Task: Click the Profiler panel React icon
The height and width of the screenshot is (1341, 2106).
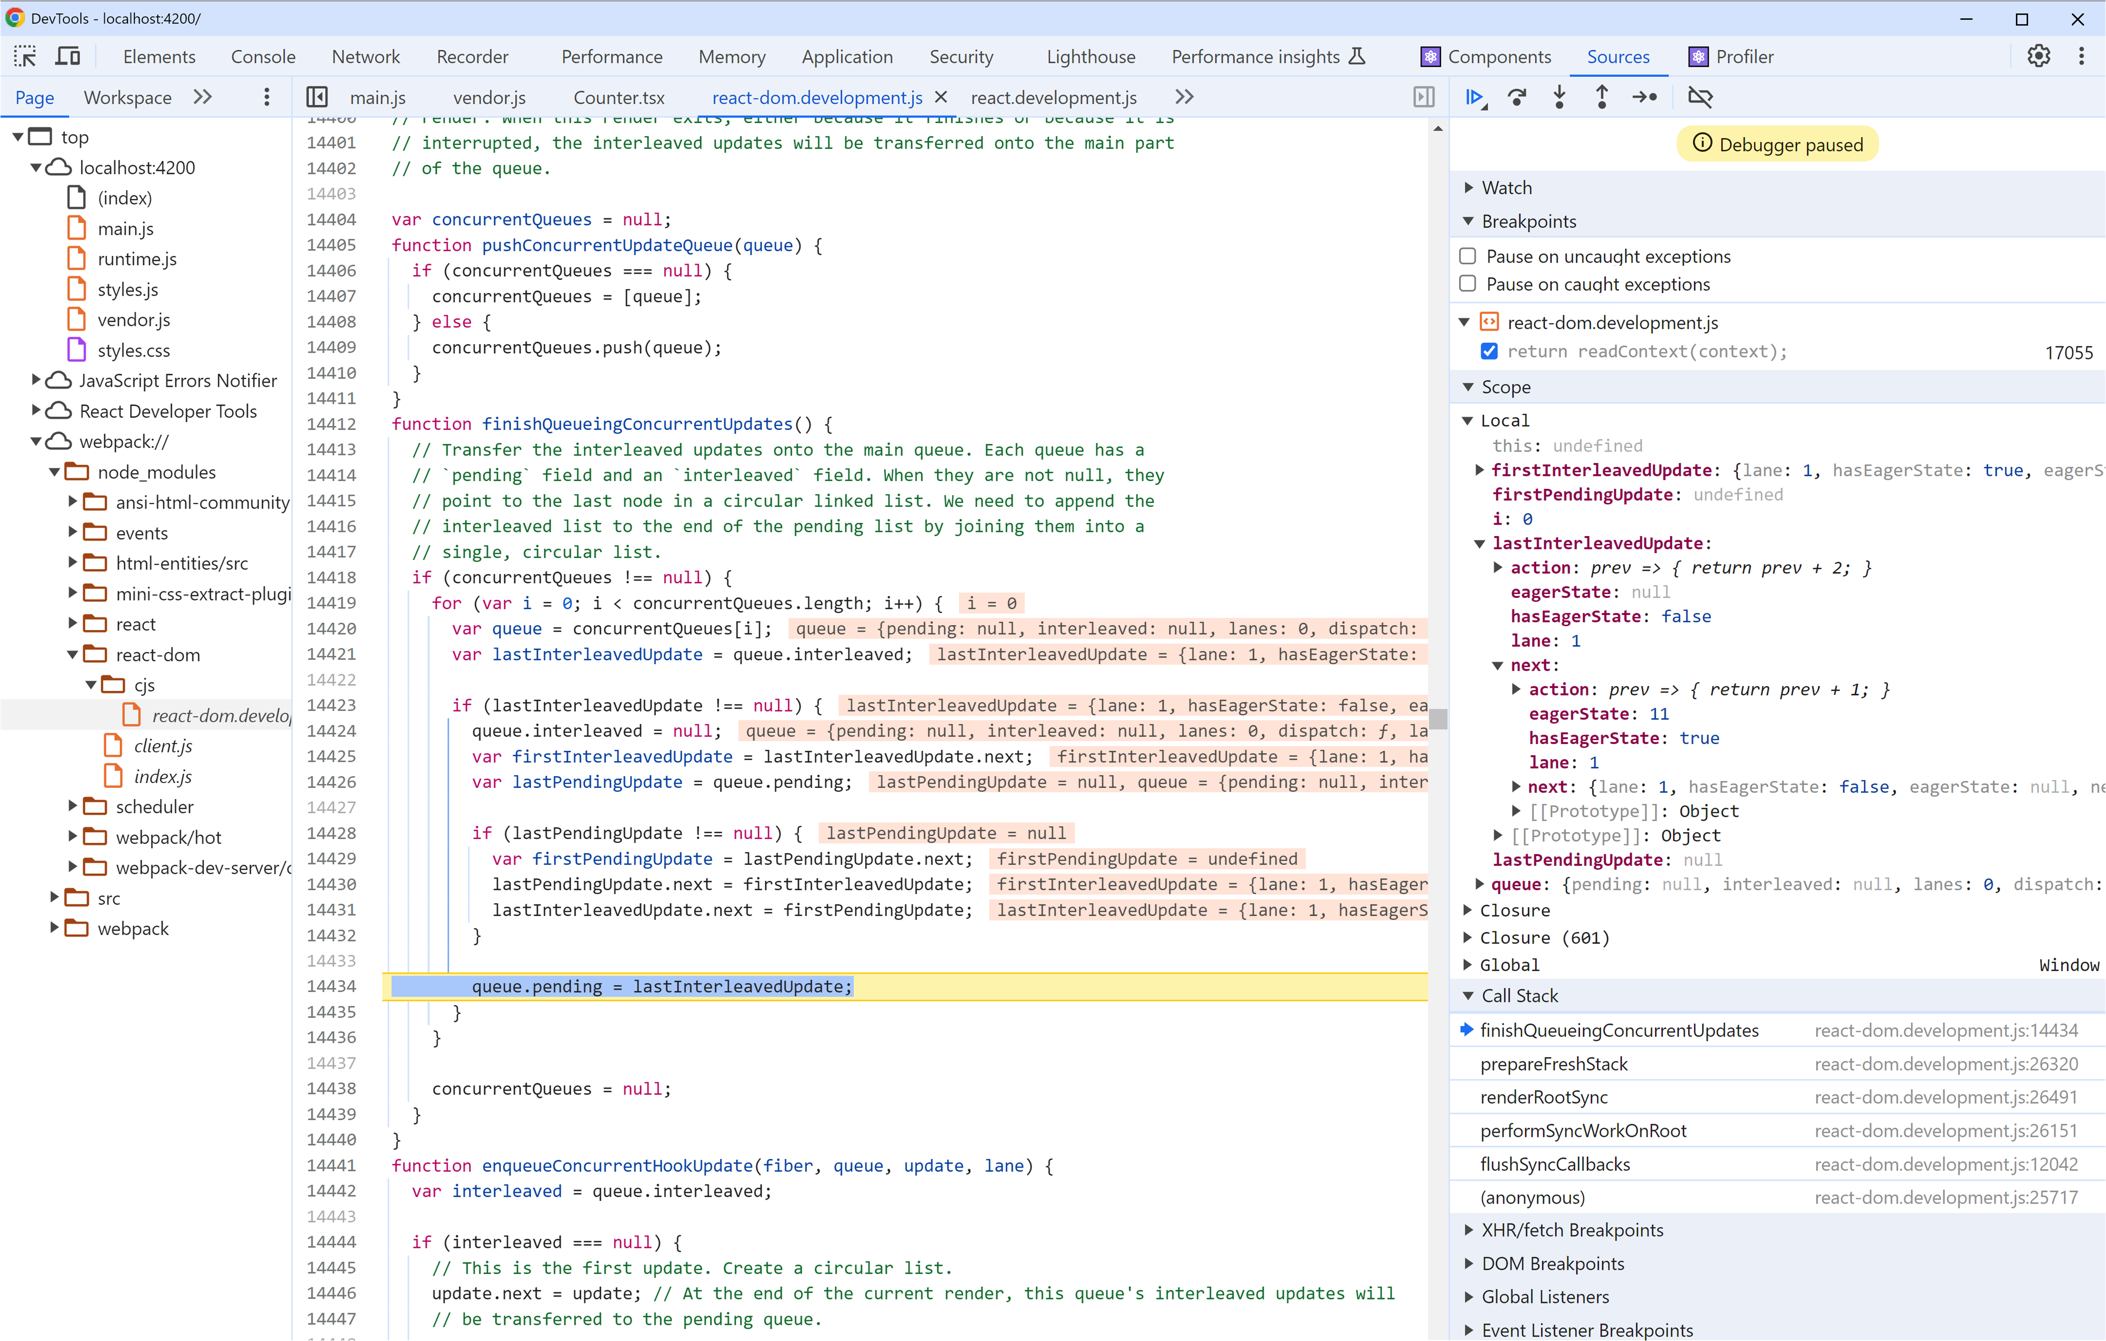Action: point(1699,57)
